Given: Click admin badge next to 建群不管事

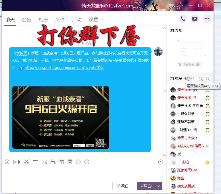Looking at the screenshot, I should (207, 122).
